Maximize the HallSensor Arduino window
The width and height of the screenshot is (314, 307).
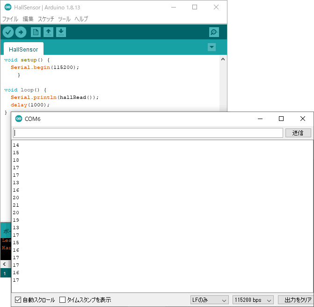point(195,7)
